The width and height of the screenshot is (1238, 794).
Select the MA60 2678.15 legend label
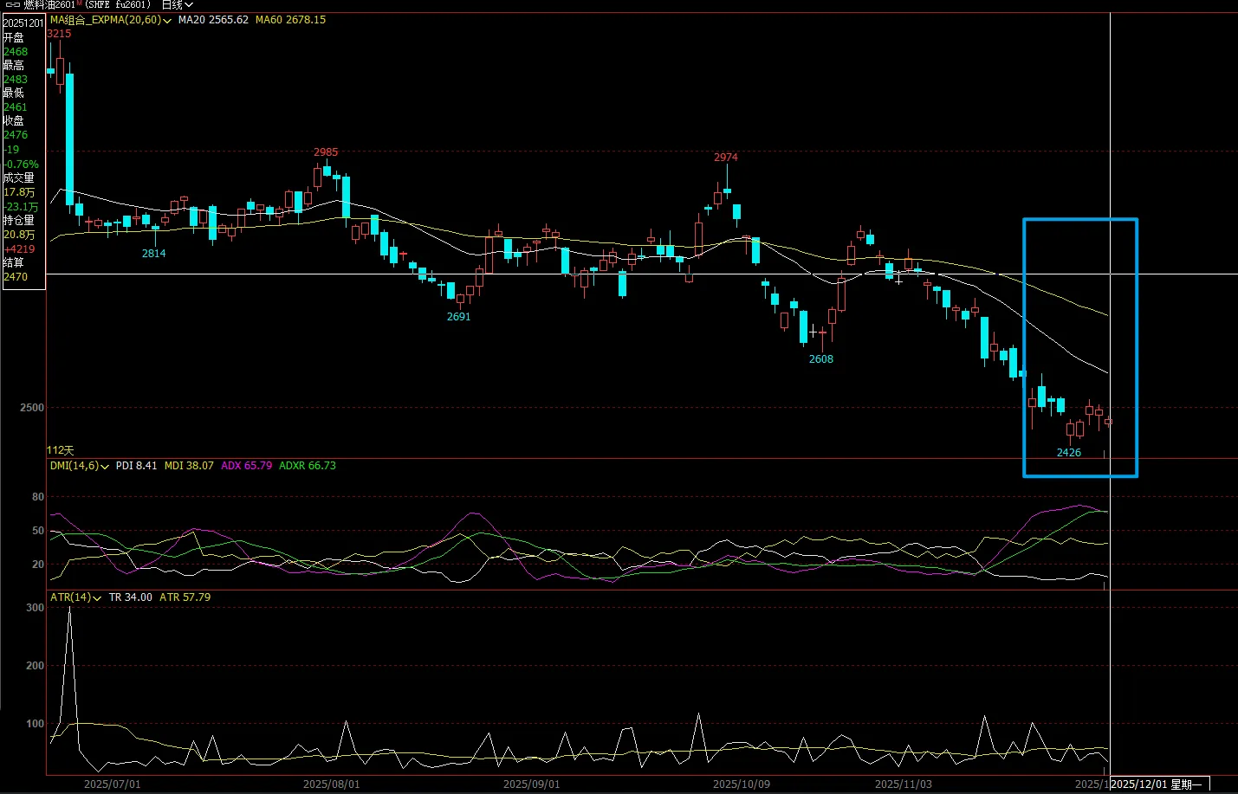click(290, 20)
